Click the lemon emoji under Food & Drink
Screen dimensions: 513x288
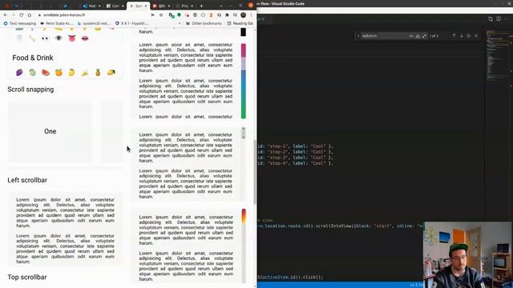click(71, 73)
